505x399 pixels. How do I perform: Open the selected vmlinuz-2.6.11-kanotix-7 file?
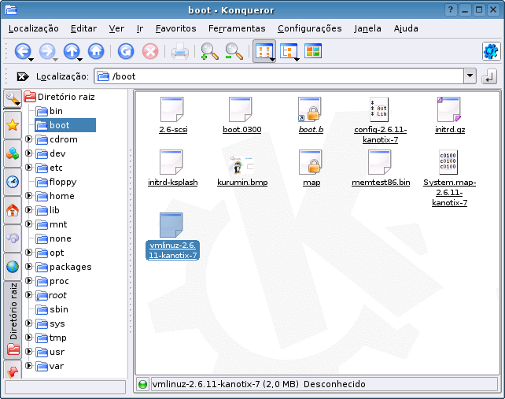[172, 236]
